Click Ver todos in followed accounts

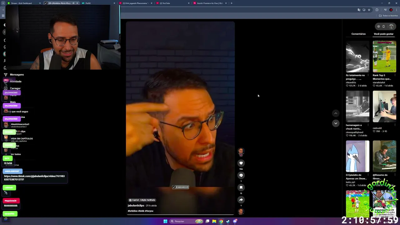click(16, 154)
